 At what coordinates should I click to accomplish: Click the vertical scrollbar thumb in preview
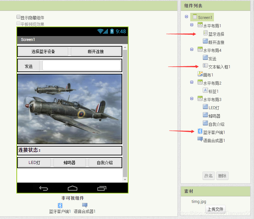[x=125, y=113]
